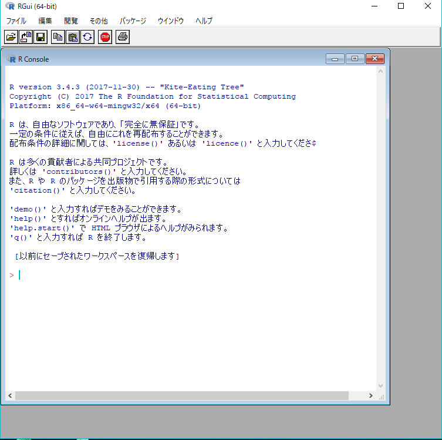Click console scrollbar up arrow
Image resolution: width=442 pixels, height=440 pixels.
[x=380, y=71]
